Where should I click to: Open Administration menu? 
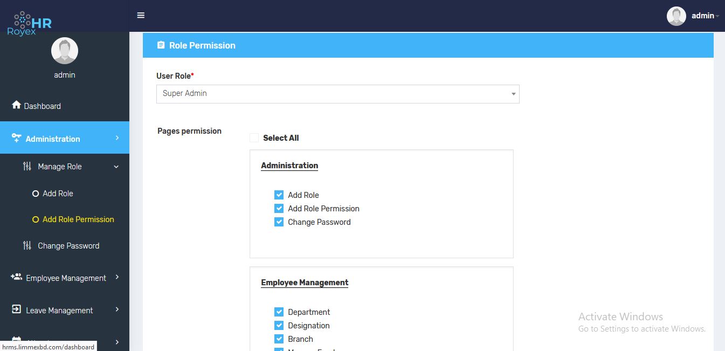pyautogui.click(x=65, y=138)
